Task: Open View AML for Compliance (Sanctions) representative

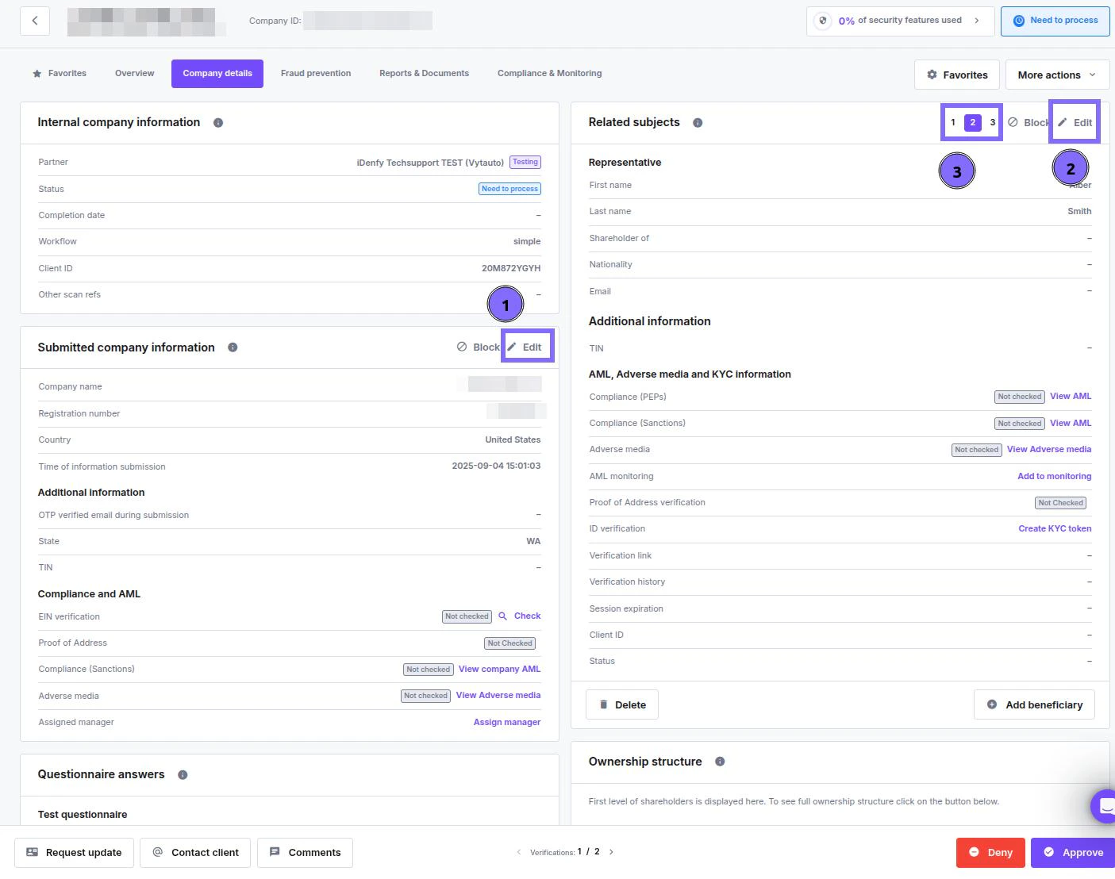Action: point(1071,424)
